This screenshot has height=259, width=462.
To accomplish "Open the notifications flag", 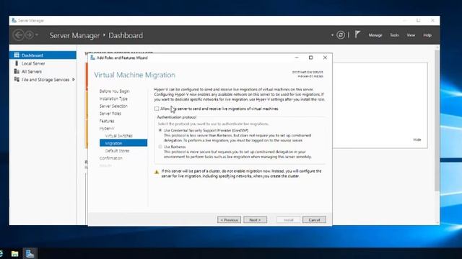I will coord(357,35).
